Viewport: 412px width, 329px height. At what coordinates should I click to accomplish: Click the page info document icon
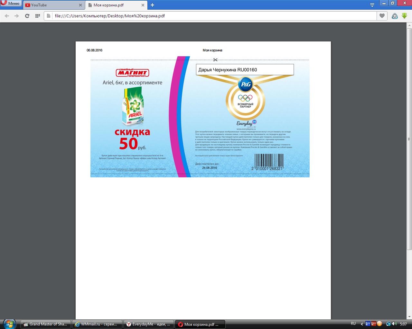(49, 16)
